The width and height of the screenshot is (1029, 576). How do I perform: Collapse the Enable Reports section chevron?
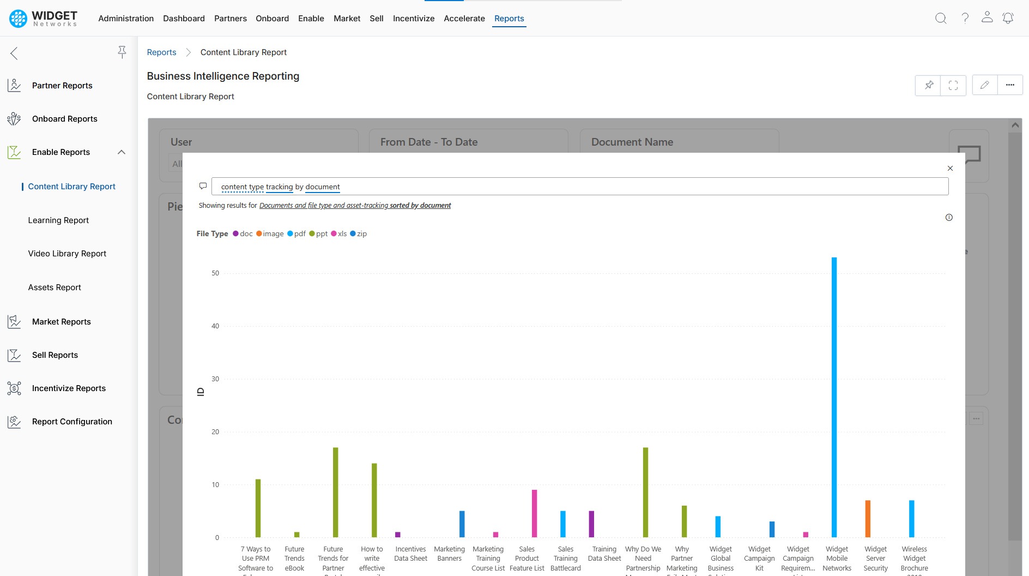tap(122, 152)
